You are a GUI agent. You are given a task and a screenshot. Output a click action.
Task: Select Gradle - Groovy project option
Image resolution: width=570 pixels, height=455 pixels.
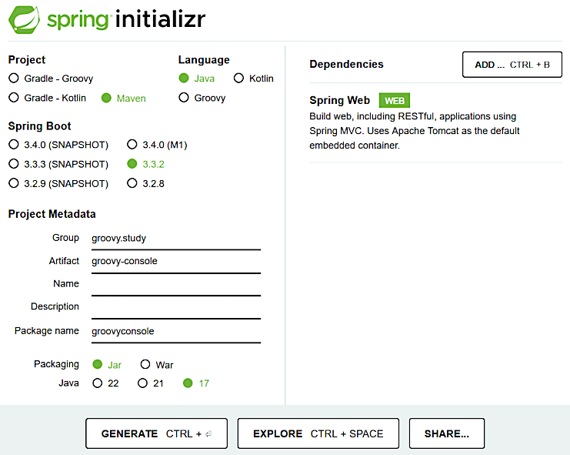point(51,79)
